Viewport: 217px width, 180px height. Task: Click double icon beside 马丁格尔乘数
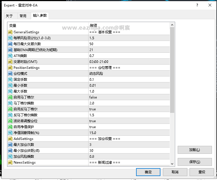10,103
